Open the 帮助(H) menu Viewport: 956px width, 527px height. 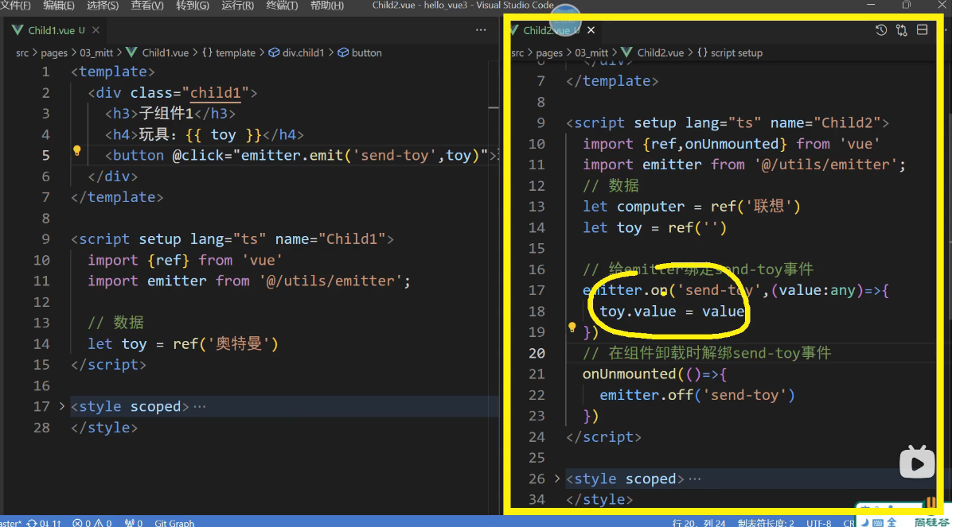[x=327, y=6]
